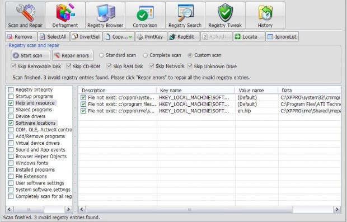Viewport: 347px width, 222px height.
Task: Enable User software settings category
Action: click(x=11, y=183)
